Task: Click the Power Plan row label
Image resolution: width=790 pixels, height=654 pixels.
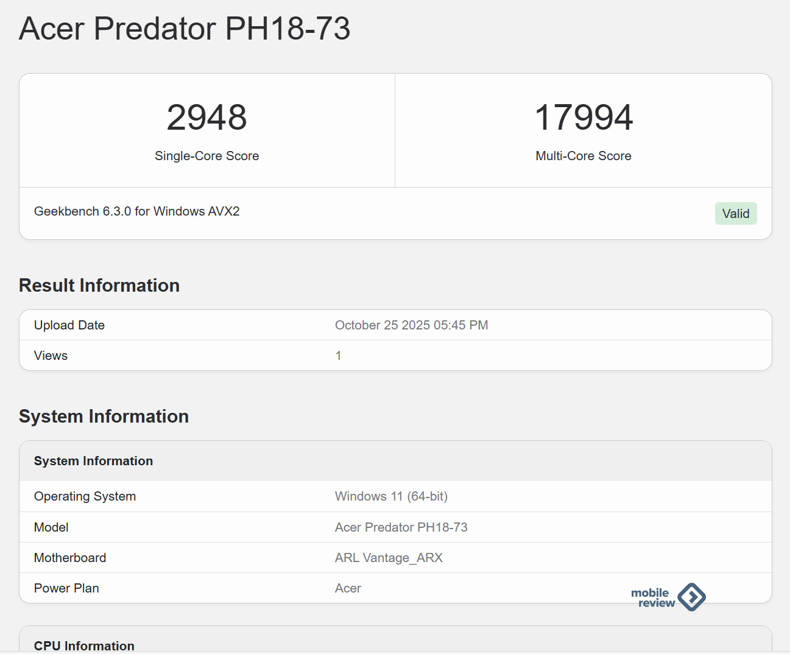Action: click(x=66, y=588)
